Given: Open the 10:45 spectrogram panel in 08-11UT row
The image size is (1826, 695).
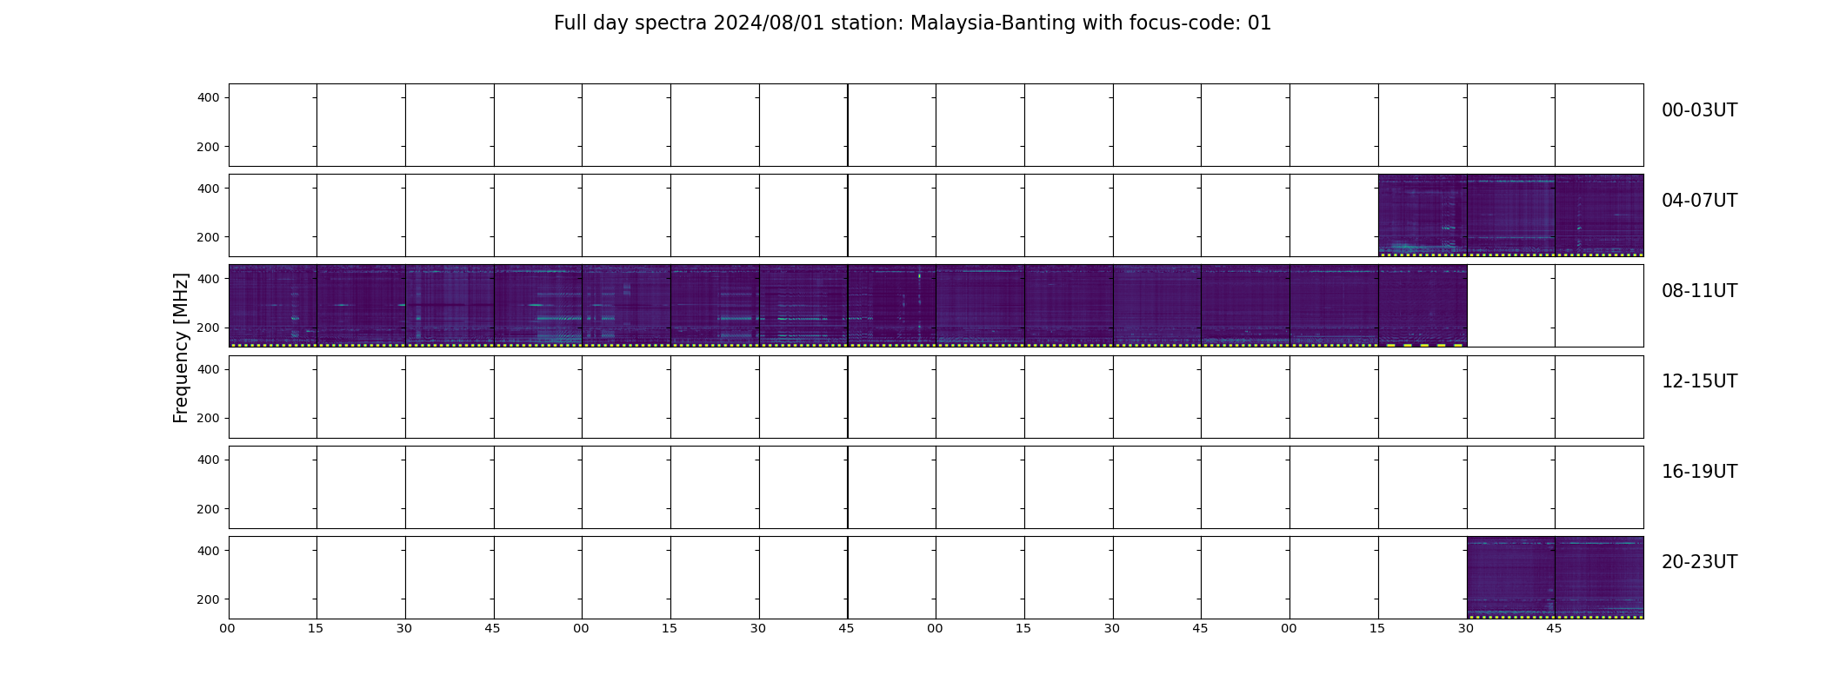Looking at the screenshot, I should 1245,306.
